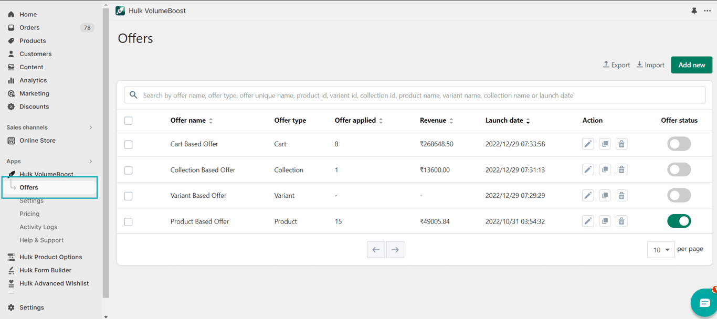Click the offer search input field
Viewport: 717px width, 319px height.
[415, 95]
